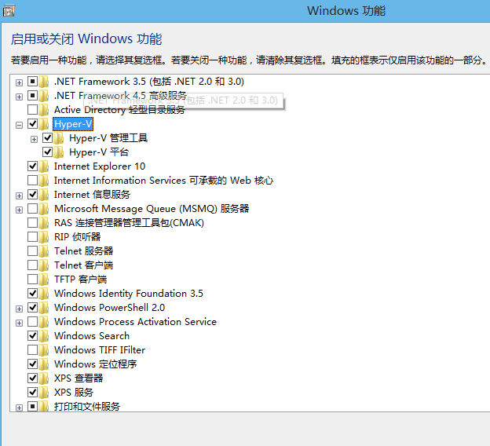Uncheck the Hyper-V 管理工具 checkbox
Viewport: 490px width, 446px height.
click(x=47, y=138)
